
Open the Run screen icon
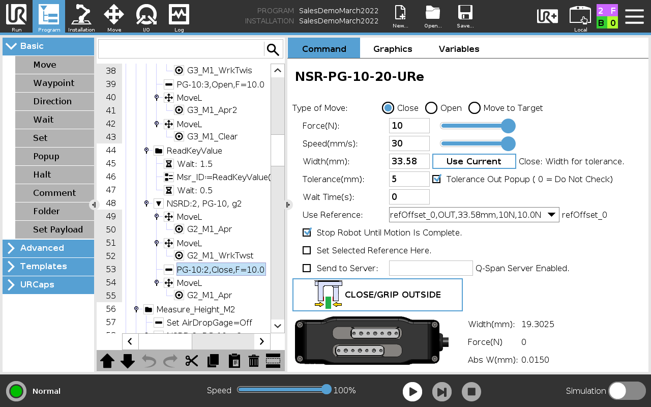pyautogui.click(x=16, y=16)
